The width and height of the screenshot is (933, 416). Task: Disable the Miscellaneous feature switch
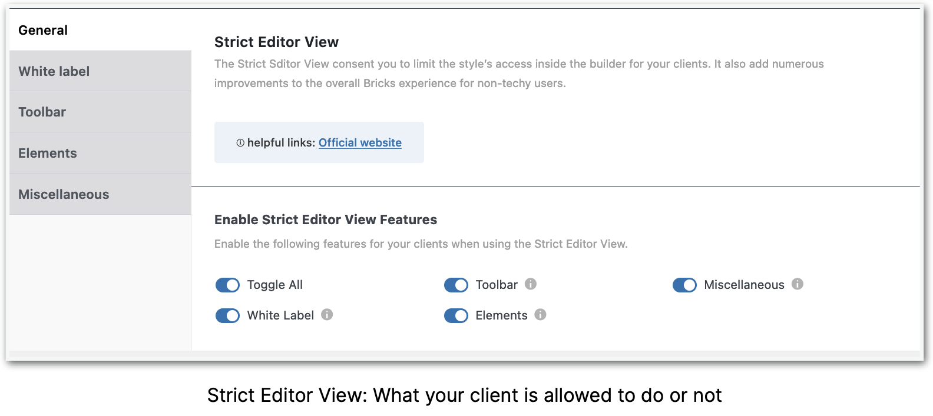point(684,285)
